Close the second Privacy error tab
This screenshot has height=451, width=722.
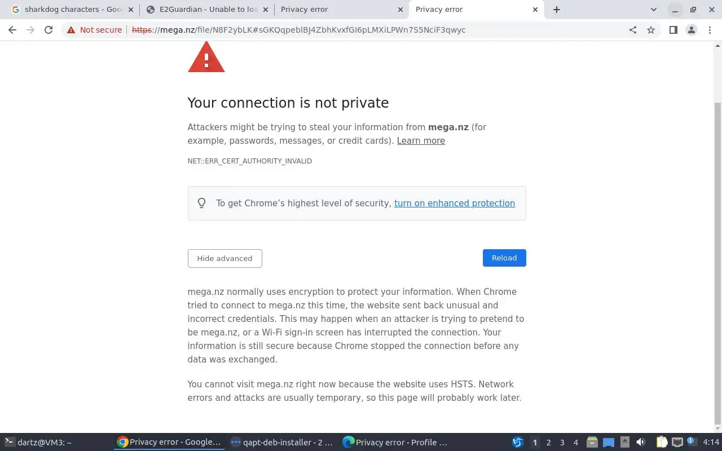pos(535,10)
